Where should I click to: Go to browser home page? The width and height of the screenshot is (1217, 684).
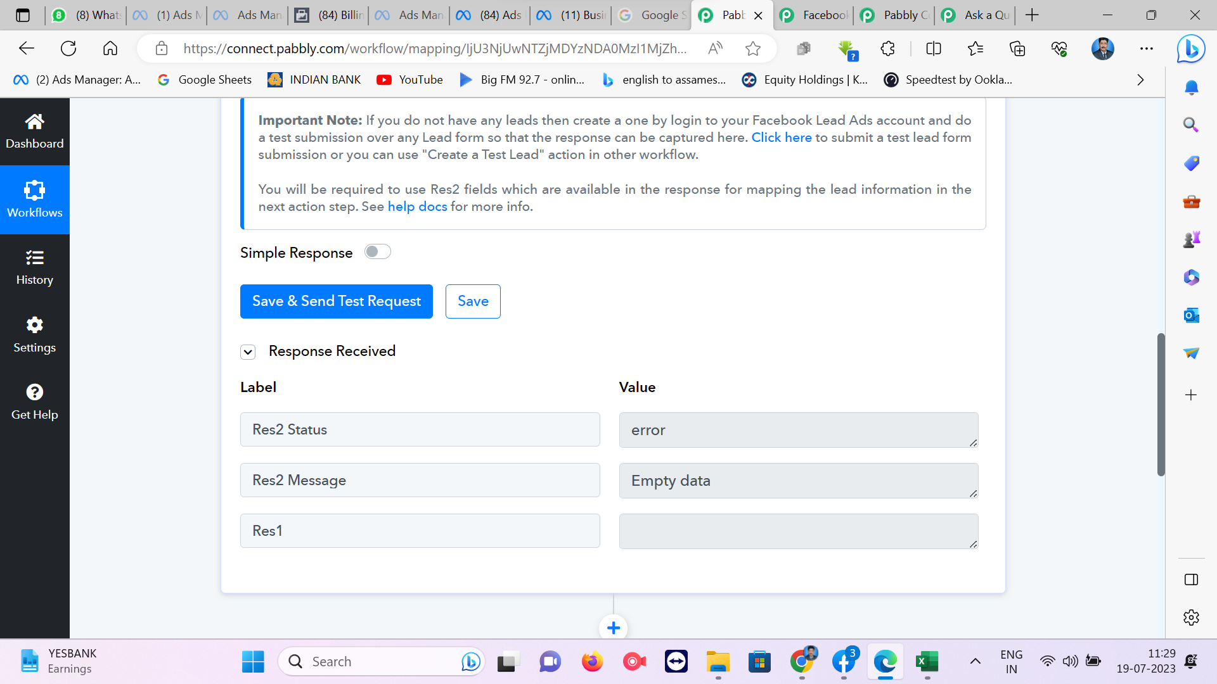[110, 48]
